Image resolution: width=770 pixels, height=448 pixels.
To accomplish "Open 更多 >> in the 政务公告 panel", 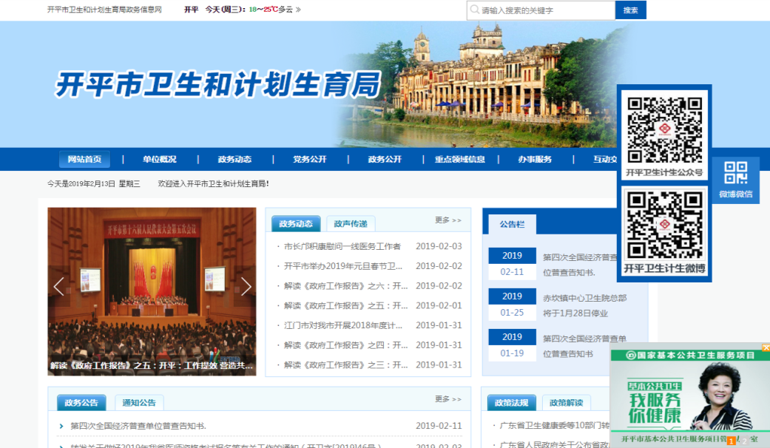I will point(448,399).
